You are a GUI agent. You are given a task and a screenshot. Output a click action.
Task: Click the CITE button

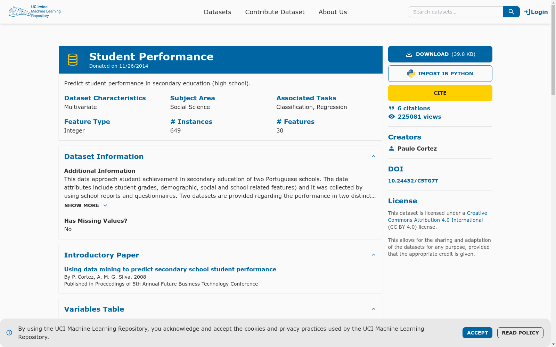(440, 93)
